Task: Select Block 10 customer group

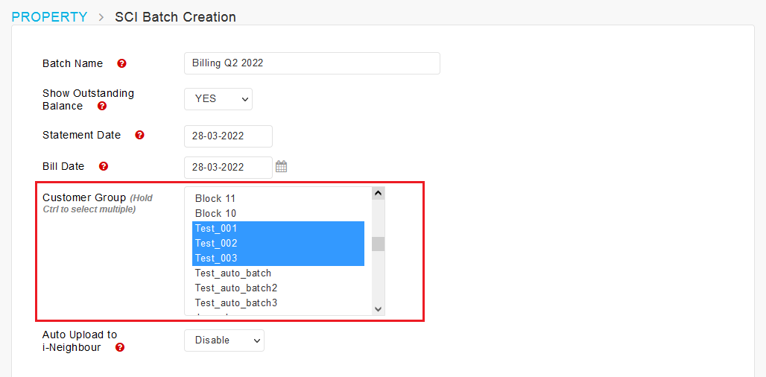Action: pyautogui.click(x=278, y=213)
